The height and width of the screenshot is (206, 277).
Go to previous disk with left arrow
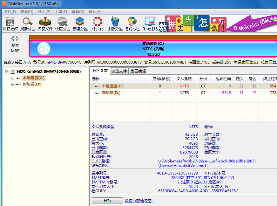click(12, 38)
